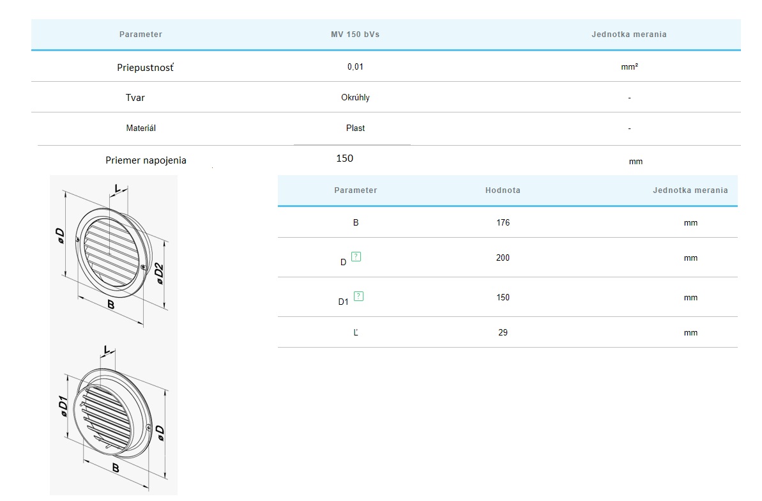This screenshot has height=501, width=762.
Task: Select the 0,01 permeability value
Action: 355,67
